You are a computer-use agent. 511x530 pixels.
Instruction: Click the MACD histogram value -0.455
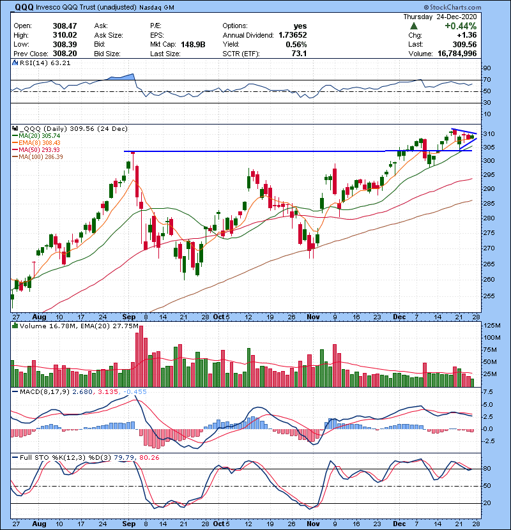click(135, 392)
